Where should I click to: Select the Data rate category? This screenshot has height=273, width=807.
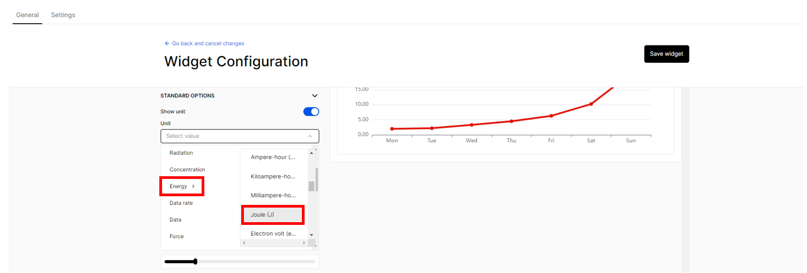point(181,203)
